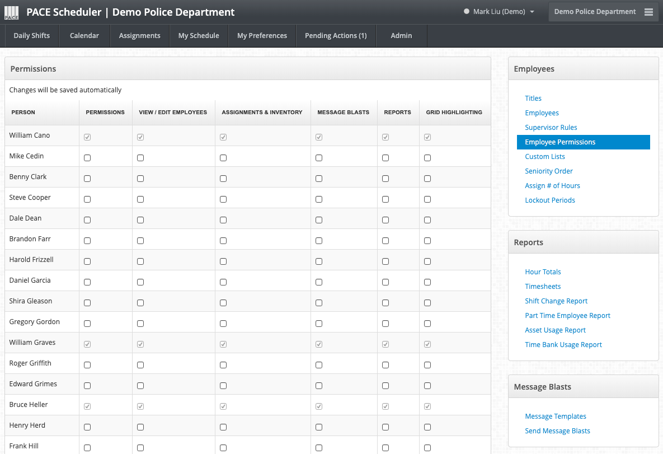Screen dimensions: 663x454
Task: Open the Demo Police Department selector
Action: 595,12
